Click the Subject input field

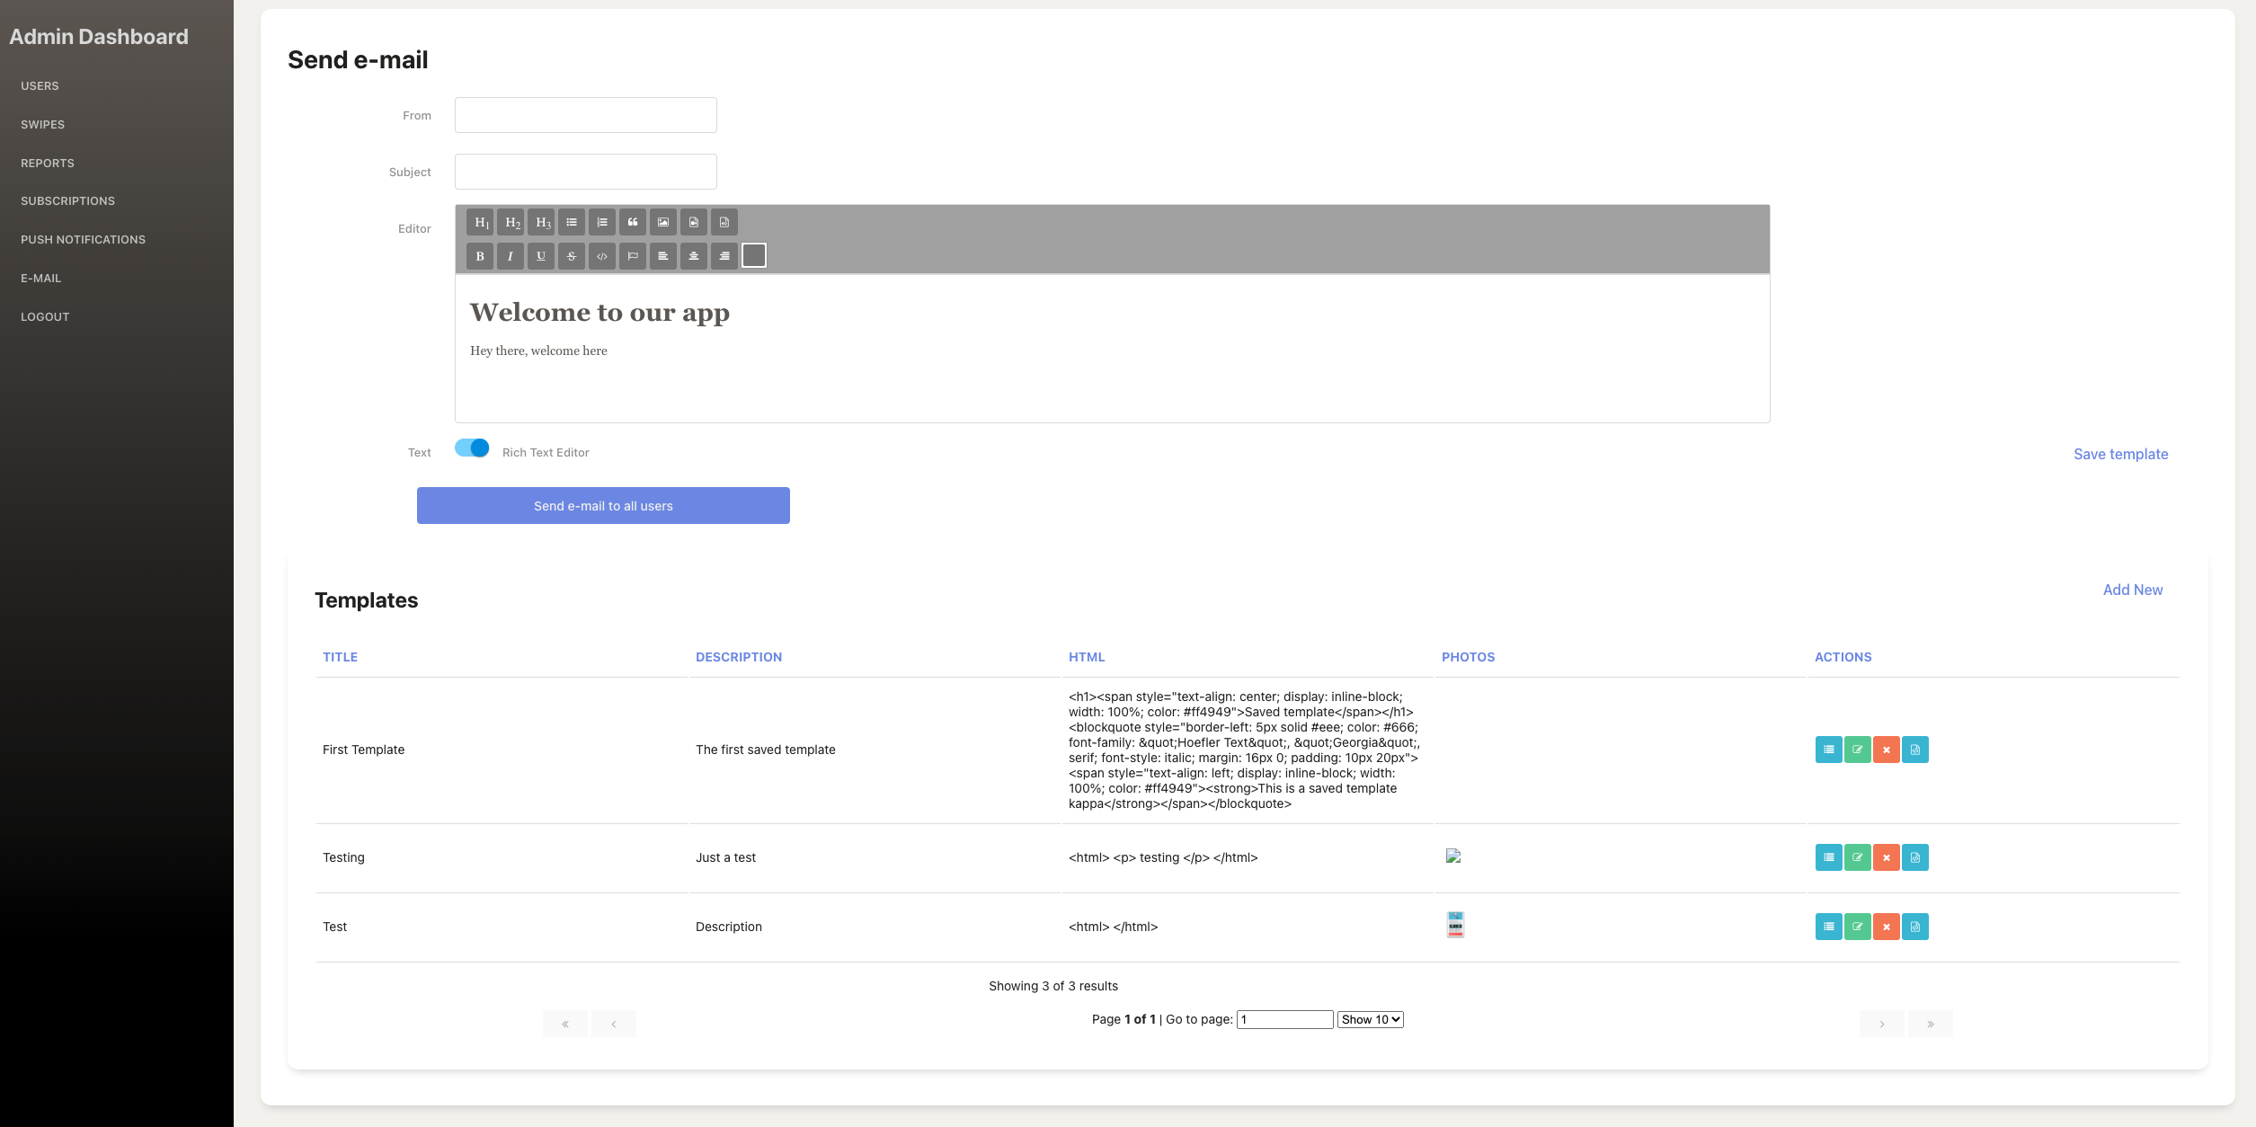coord(585,172)
